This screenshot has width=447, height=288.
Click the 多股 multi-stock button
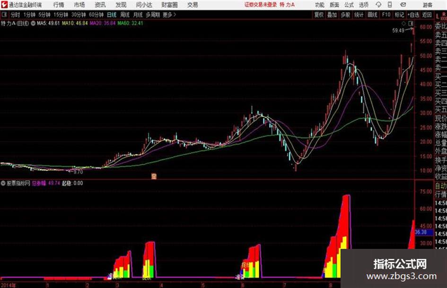point(345,15)
